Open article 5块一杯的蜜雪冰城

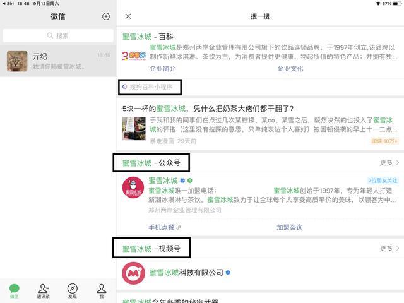point(208,109)
